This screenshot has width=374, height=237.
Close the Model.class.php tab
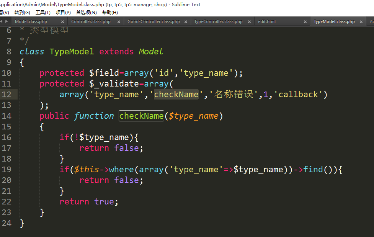click(62, 22)
